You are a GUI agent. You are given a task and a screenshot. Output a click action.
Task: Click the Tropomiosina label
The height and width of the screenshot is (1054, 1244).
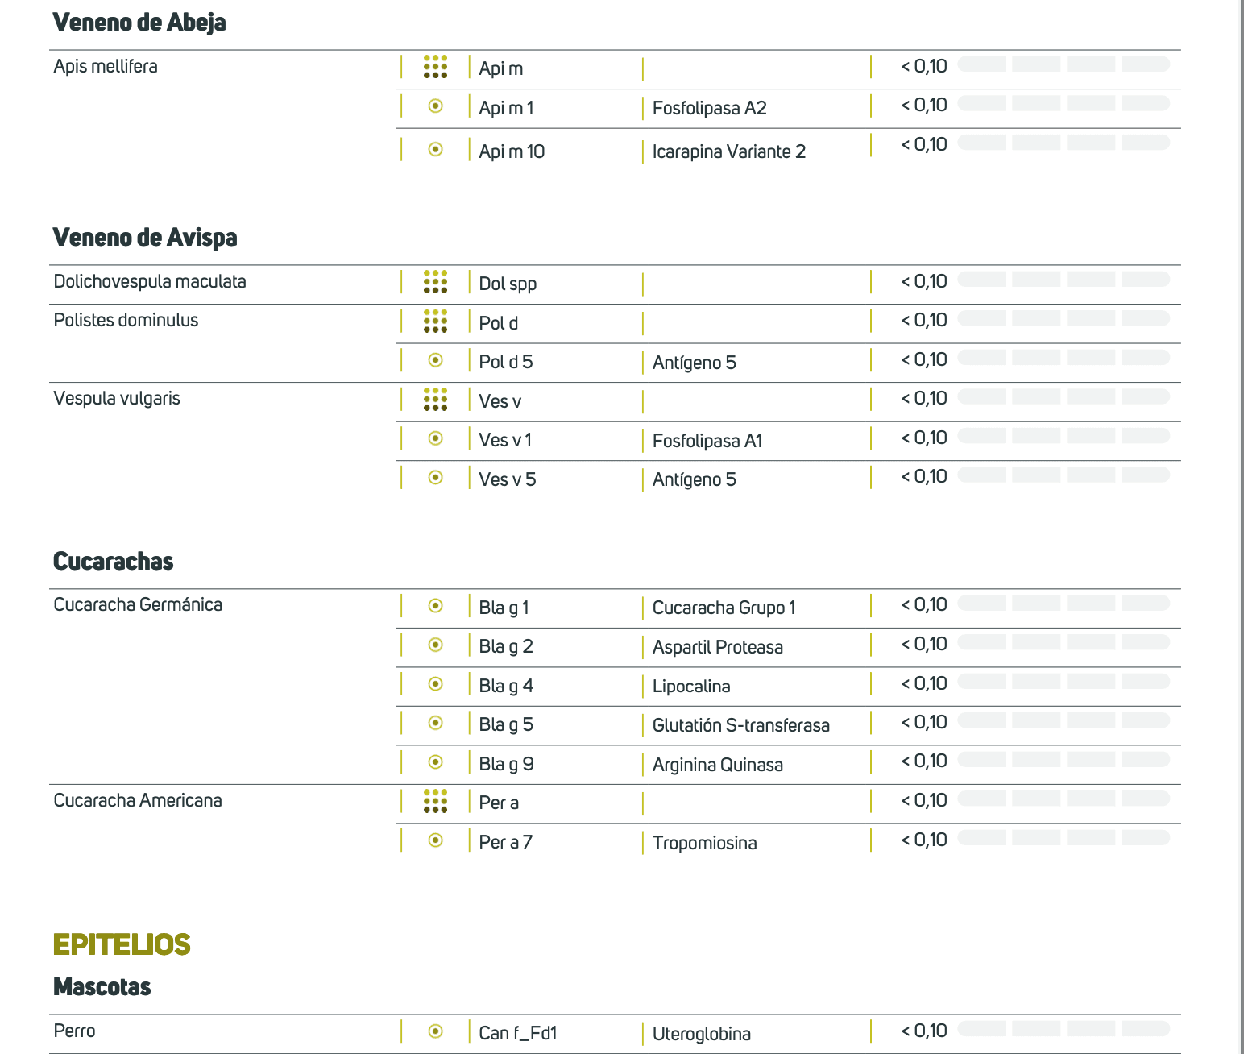[704, 843]
